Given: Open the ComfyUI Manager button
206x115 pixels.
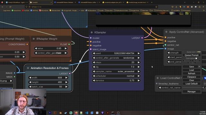Looking at the screenshot, I should 192,92.
